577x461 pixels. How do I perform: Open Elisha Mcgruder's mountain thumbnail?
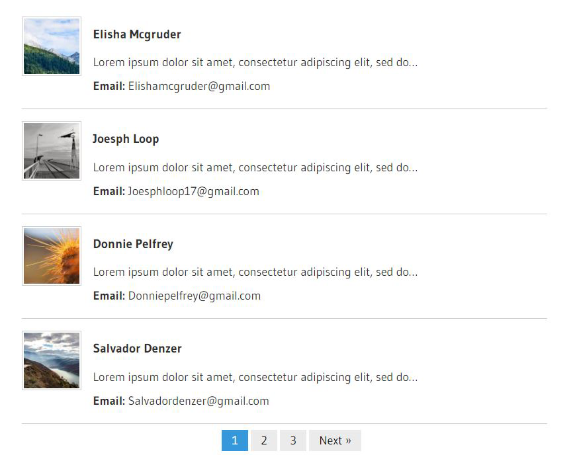click(52, 46)
